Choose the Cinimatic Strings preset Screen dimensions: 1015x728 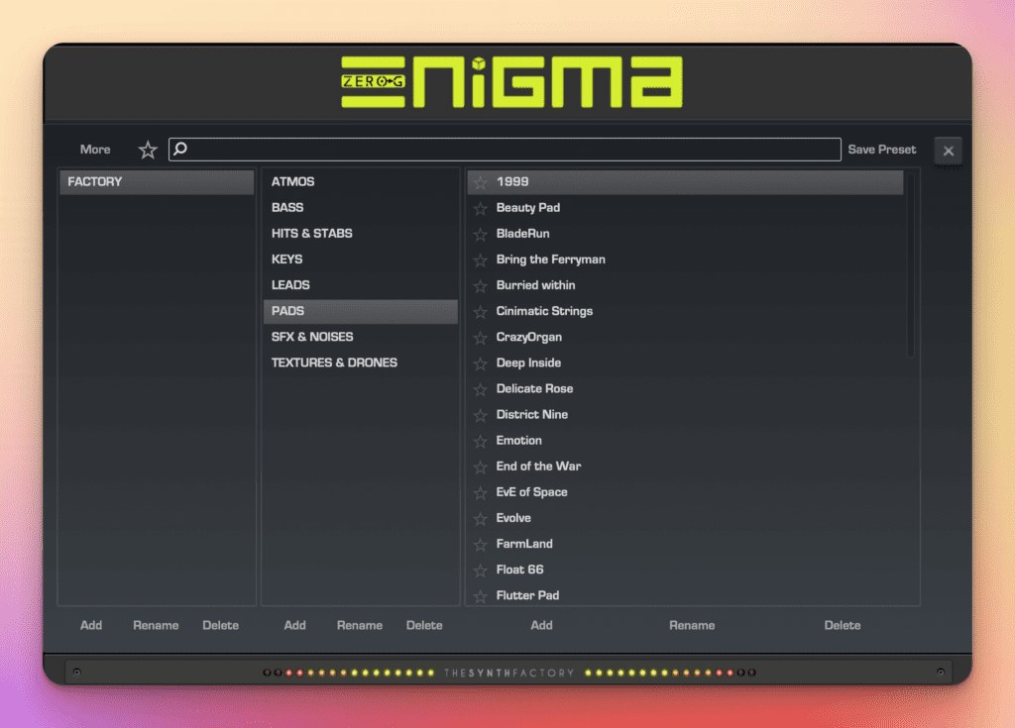(x=686, y=311)
